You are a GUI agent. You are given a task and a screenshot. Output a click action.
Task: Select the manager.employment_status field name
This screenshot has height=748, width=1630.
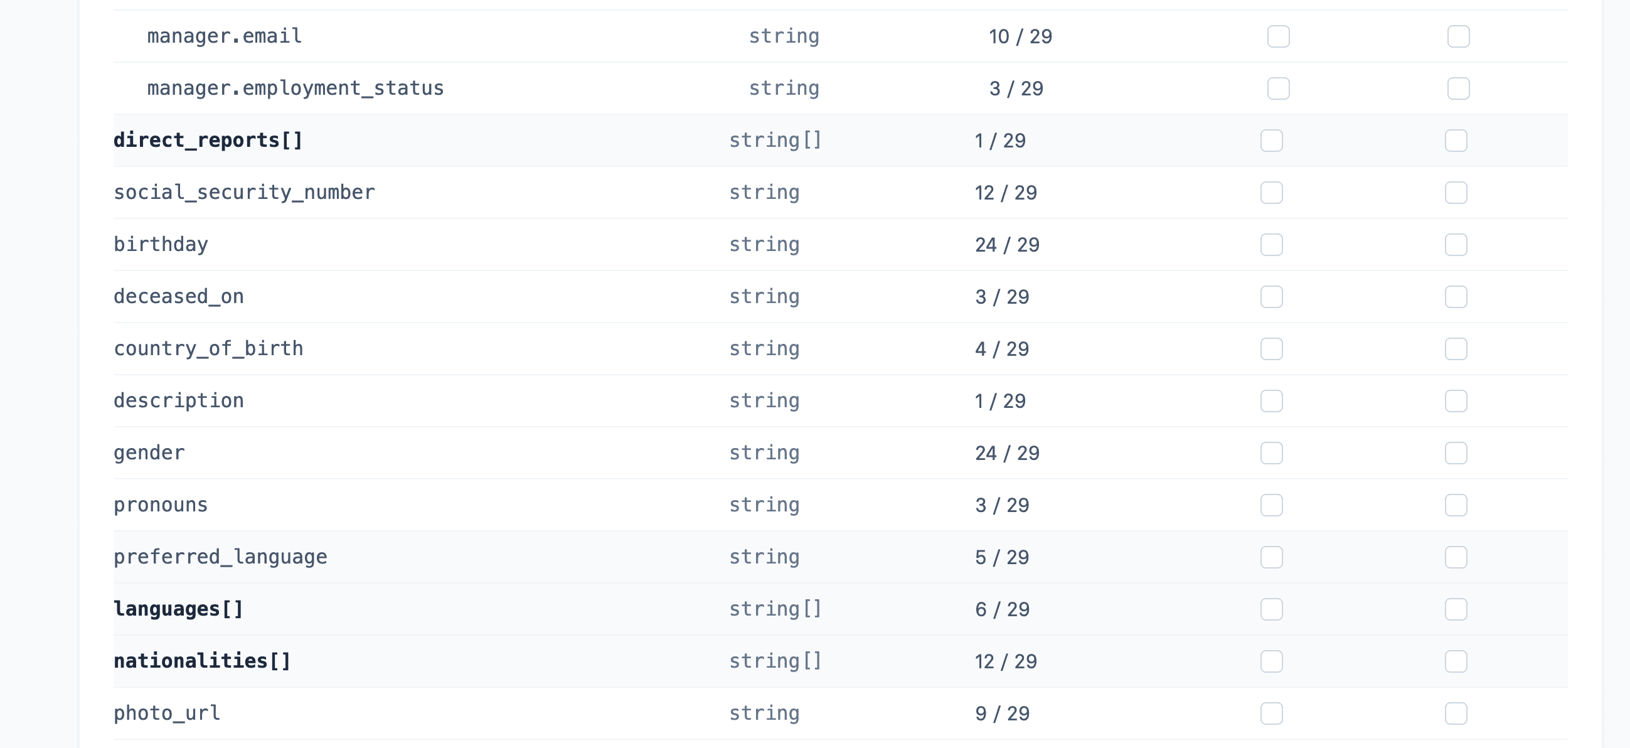coord(295,88)
